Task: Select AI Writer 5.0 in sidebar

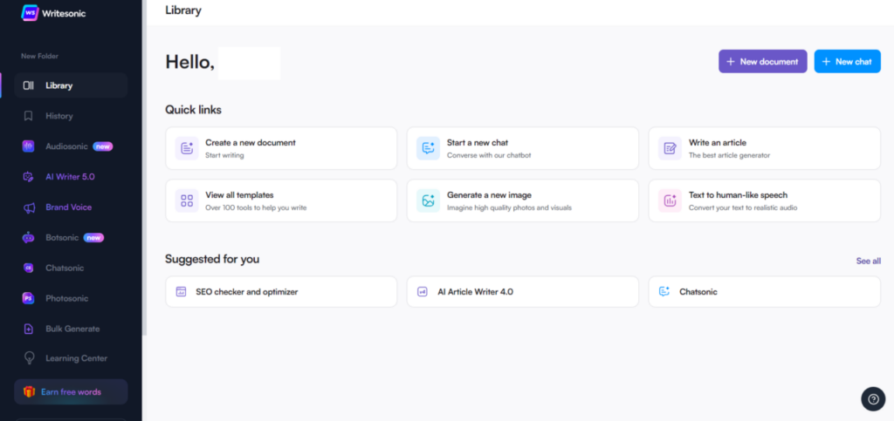Action: [x=70, y=177]
